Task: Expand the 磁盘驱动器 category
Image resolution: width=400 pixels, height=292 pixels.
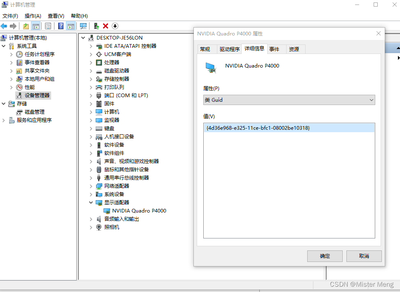Action: click(91, 71)
